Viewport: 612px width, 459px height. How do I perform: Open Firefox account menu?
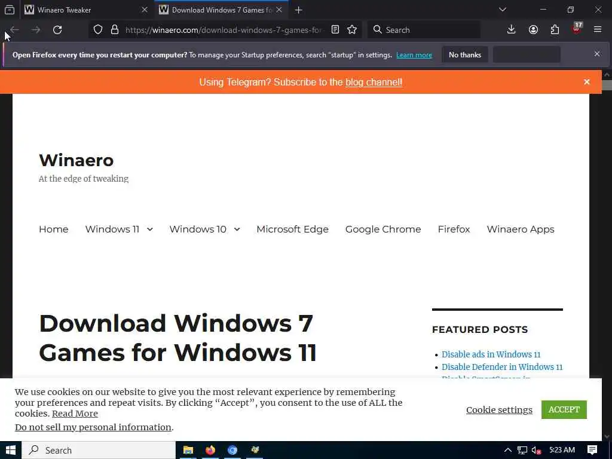click(533, 30)
